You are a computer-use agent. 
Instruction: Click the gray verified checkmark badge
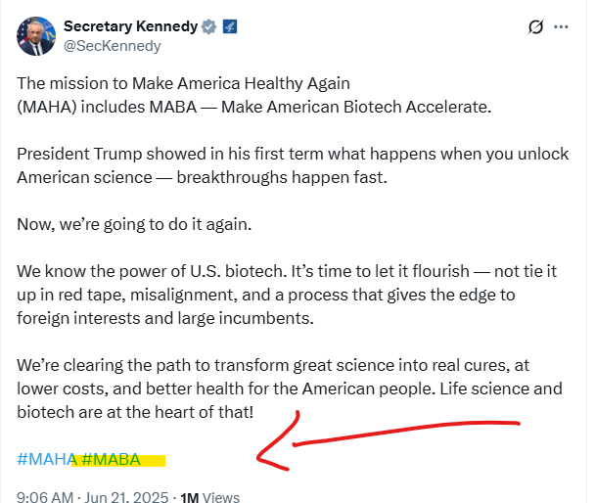pos(207,26)
